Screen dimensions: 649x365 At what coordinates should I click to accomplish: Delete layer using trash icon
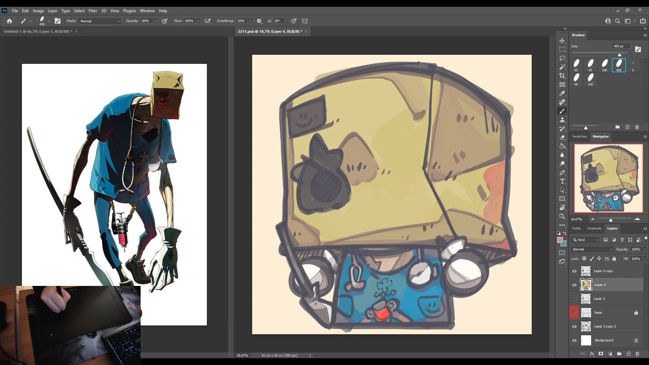click(x=637, y=354)
